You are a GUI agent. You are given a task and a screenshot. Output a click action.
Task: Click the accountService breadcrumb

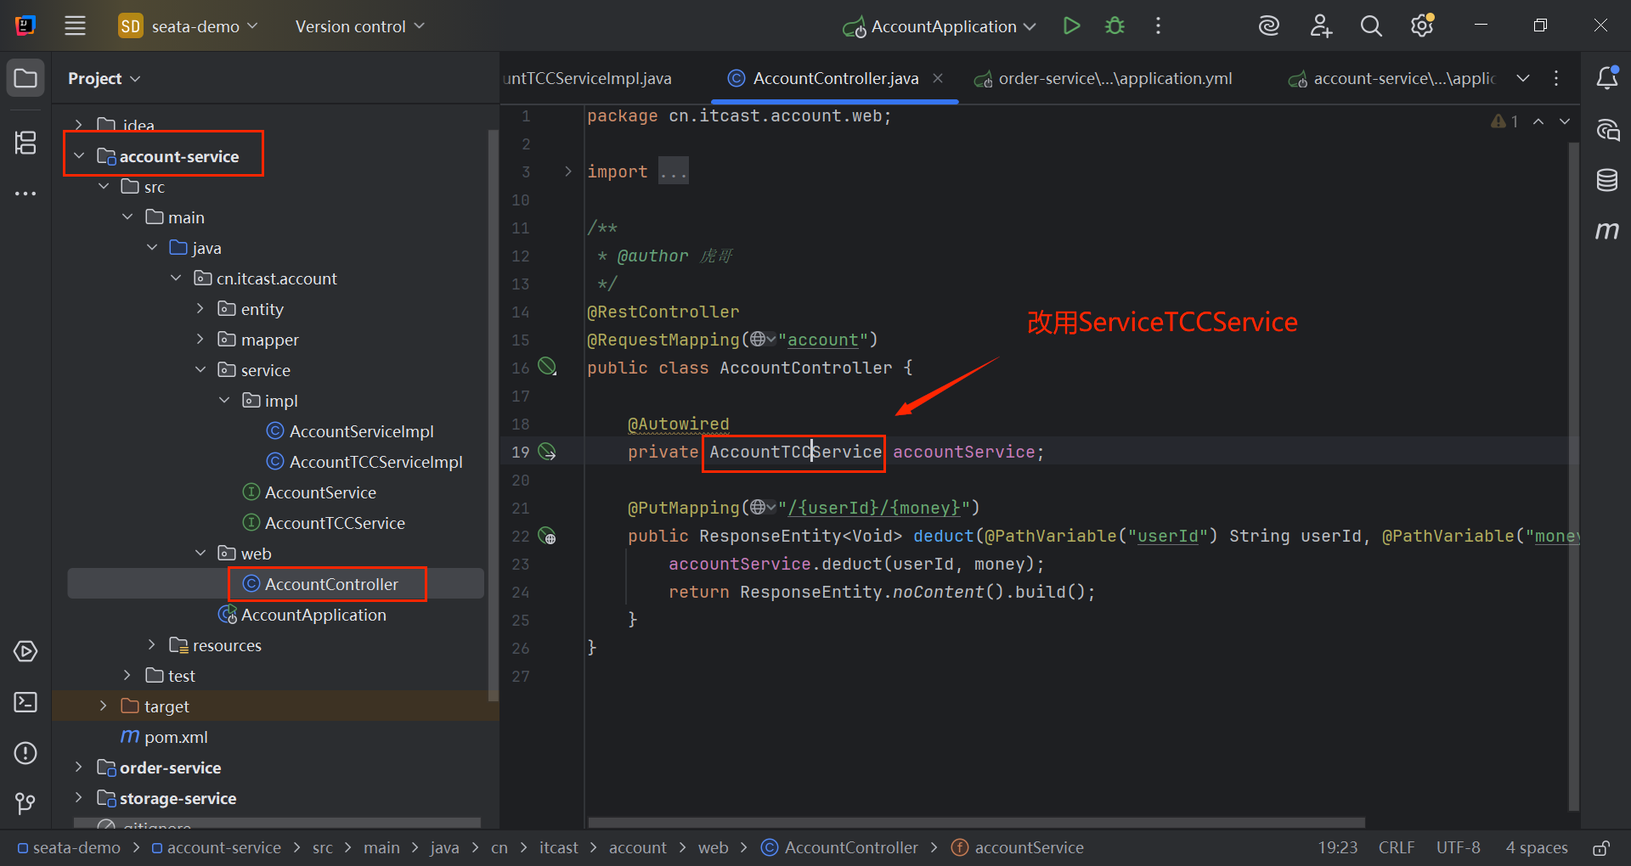pos(1018,847)
